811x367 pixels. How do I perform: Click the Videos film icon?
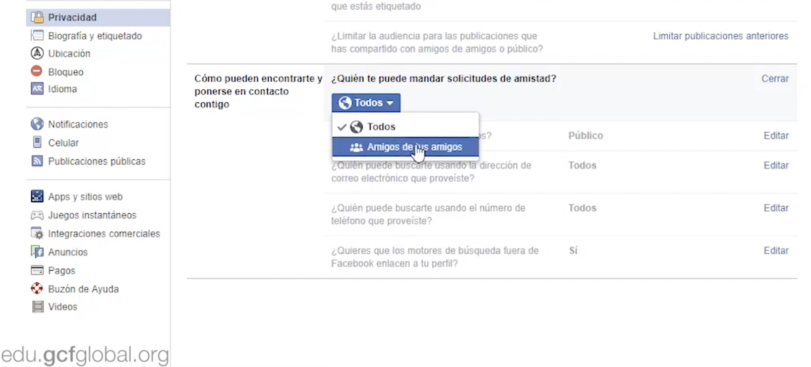click(x=38, y=307)
